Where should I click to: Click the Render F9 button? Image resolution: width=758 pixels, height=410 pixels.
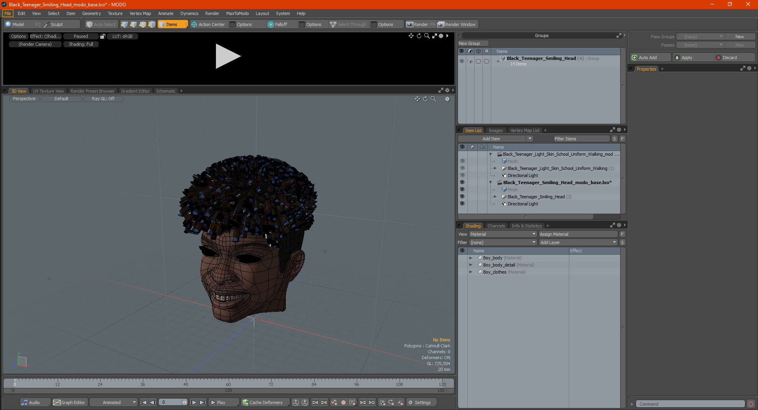[x=420, y=24]
